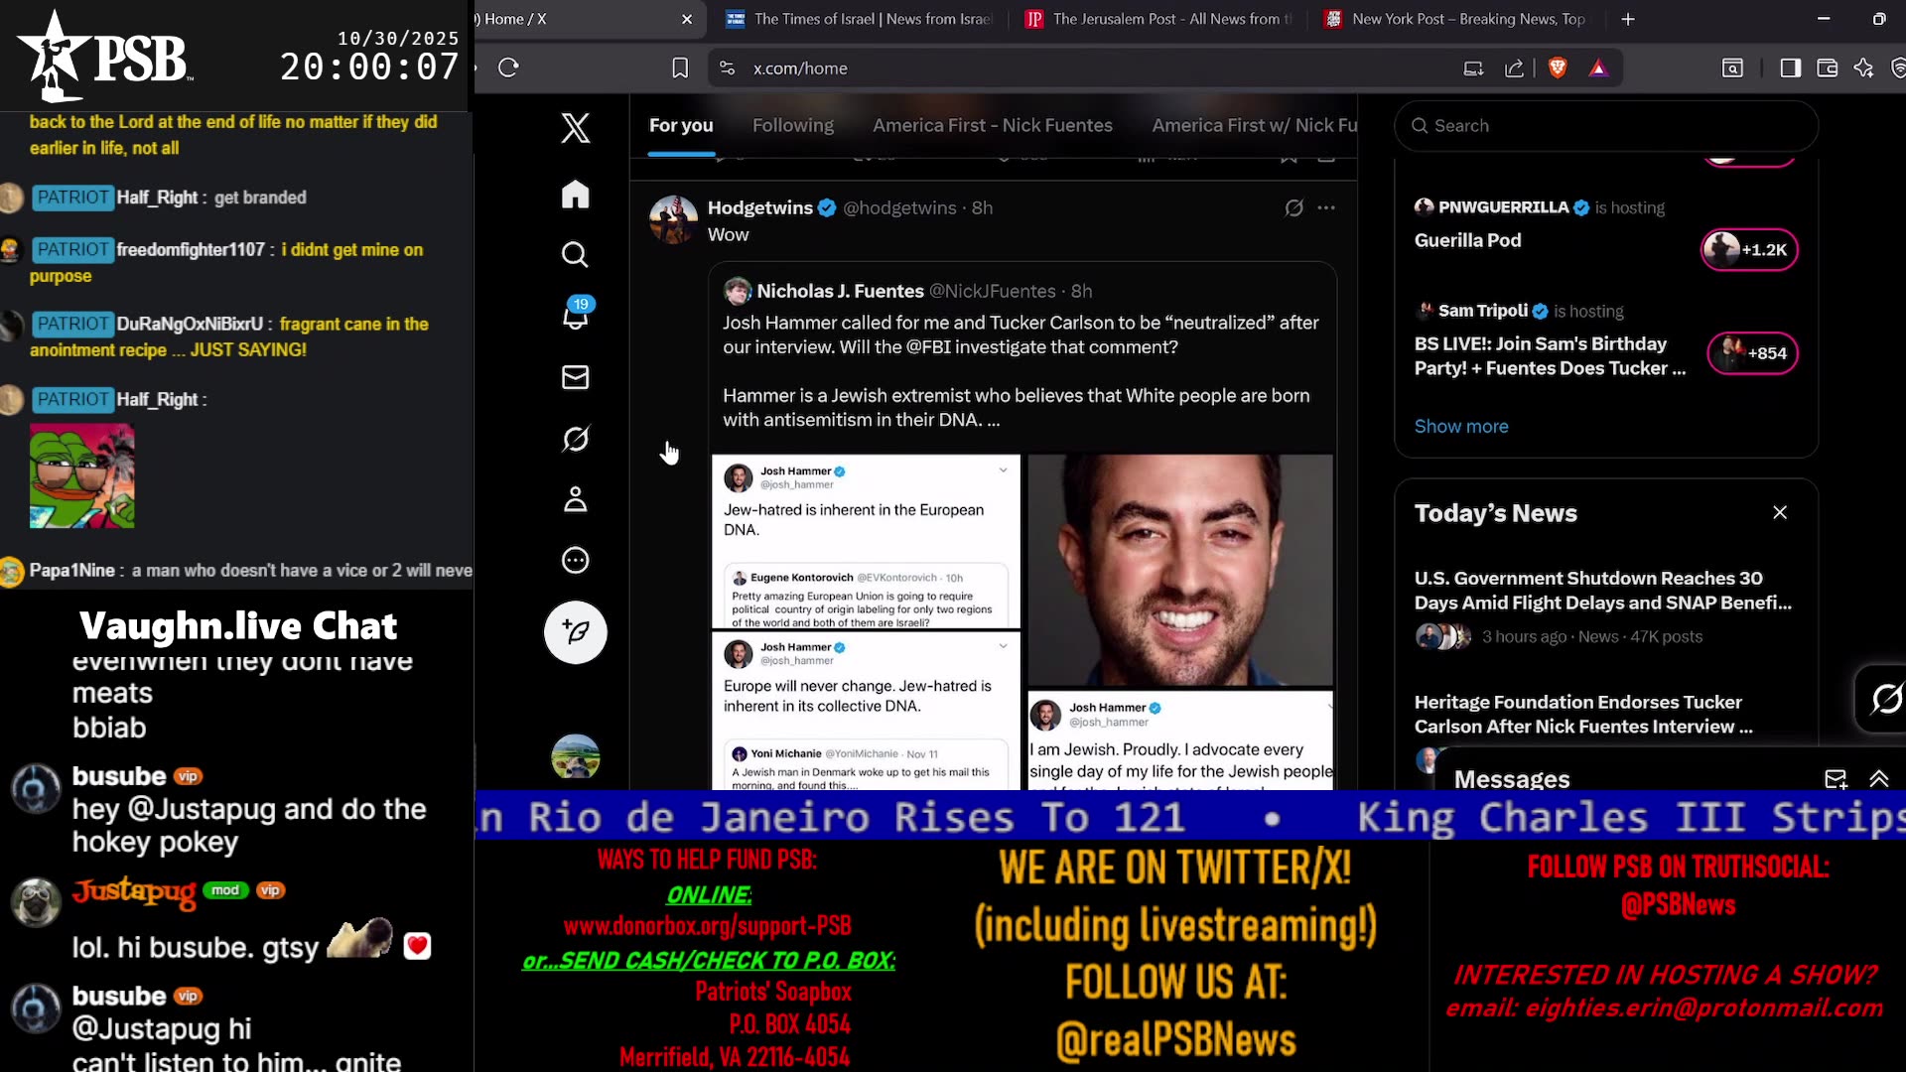Open your Profile icon in the sidebar
This screenshot has width=1906, height=1072.
pos(575,499)
